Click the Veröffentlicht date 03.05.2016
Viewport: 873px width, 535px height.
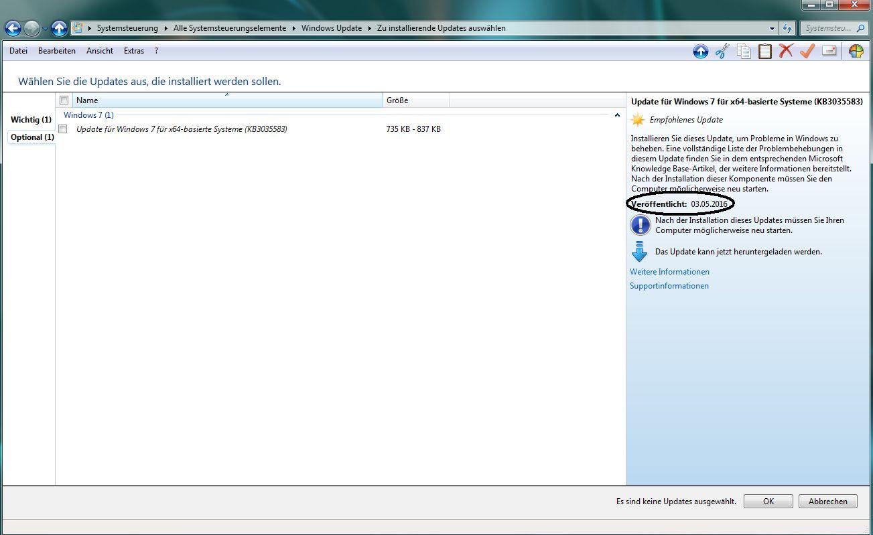[709, 204]
